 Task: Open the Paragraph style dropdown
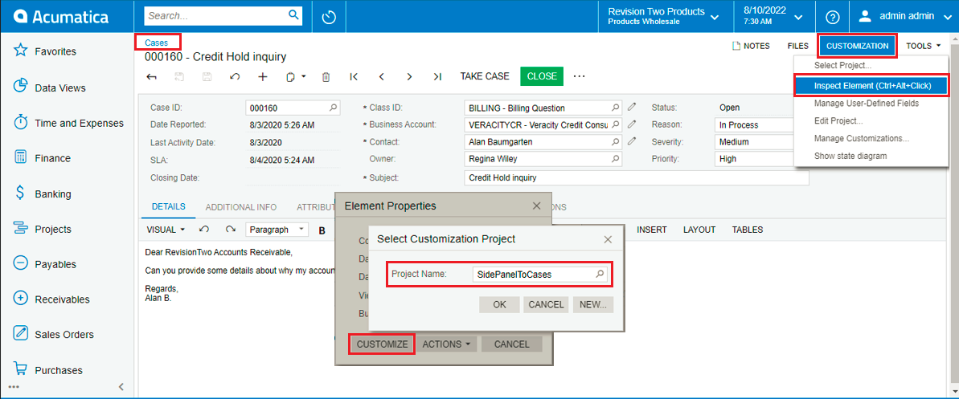tap(277, 230)
